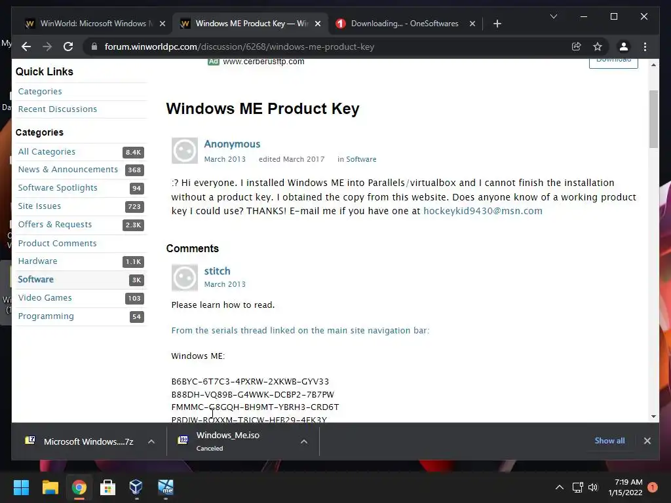Share this page via share icon
Image resolution: width=671 pixels, height=503 pixels.
(577, 47)
